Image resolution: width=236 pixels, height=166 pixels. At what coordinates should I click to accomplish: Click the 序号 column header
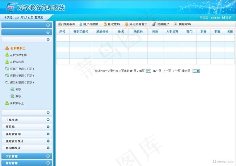click(63, 31)
